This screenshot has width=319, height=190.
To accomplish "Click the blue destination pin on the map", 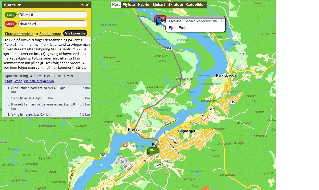I will click(x=159, y=21).
